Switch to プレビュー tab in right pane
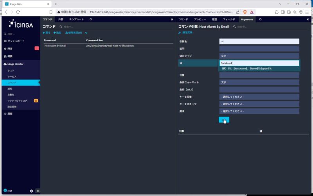This screenshot has height=196, width=313. point(200,19)
